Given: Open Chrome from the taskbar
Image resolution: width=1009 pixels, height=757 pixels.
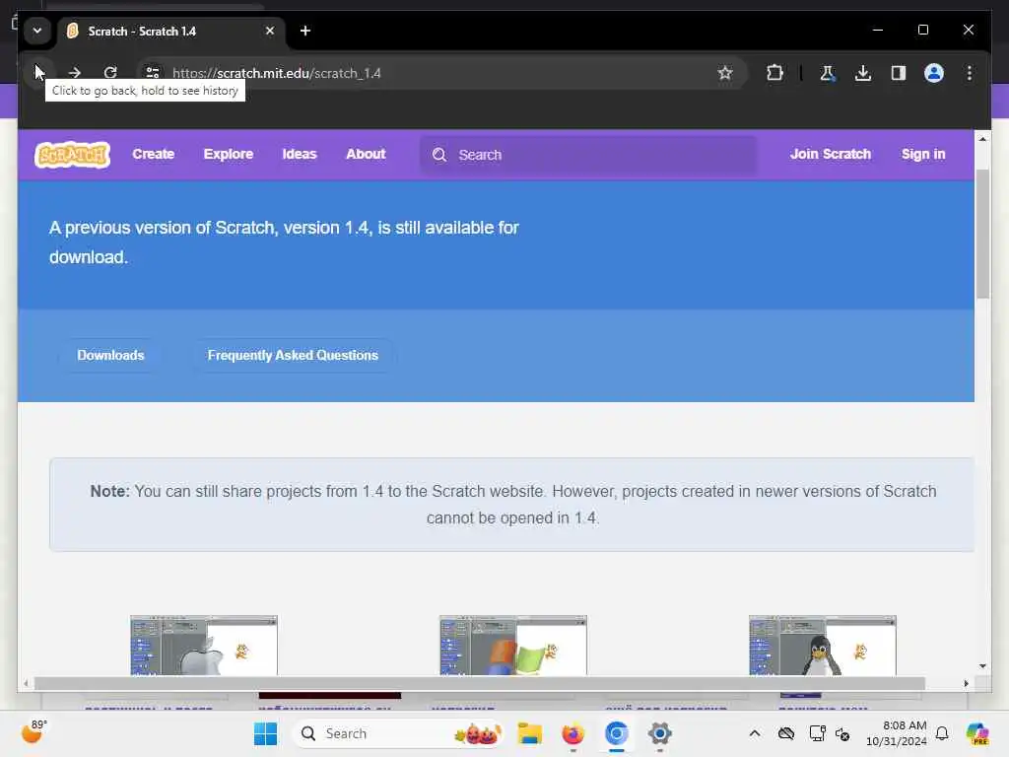Looking at the screenshot, I should (x=616, y=733).
